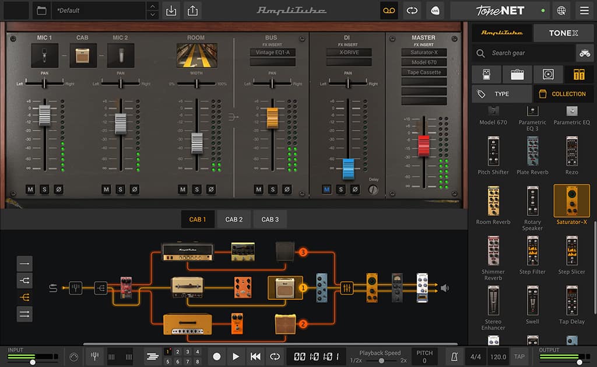Filter gear browser by amplifiers
This screenshot has width=597, height=367.
coord(517,75)
